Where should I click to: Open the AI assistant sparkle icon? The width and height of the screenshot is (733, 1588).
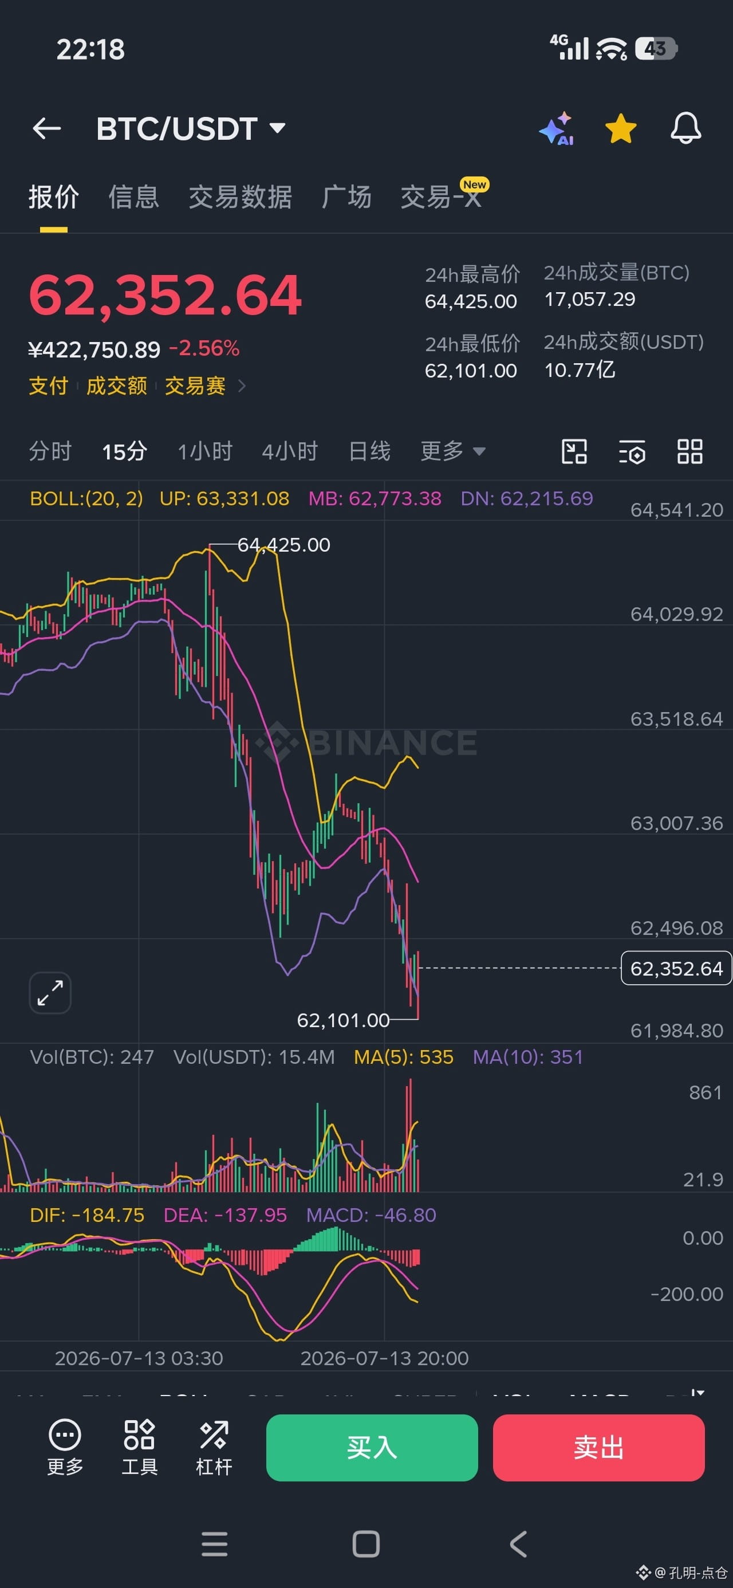tap(557, 129)
